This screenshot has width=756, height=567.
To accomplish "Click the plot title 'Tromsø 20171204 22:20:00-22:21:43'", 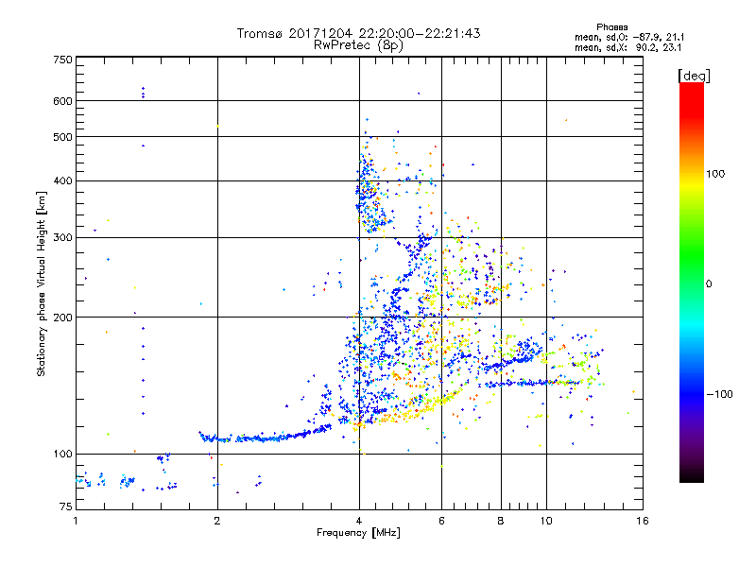I will click(x=358, y=33).
